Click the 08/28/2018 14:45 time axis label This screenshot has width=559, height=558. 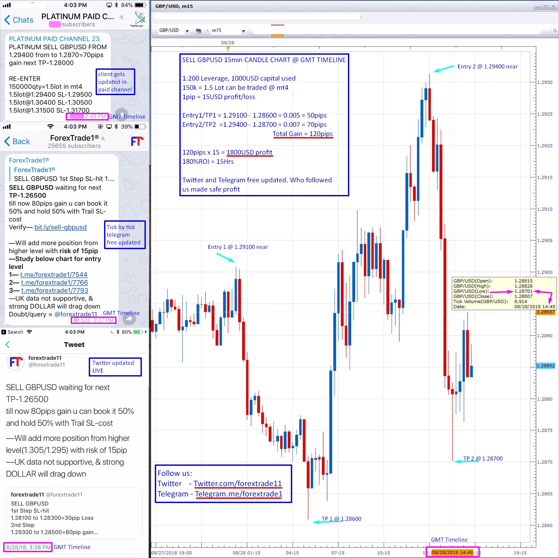click(453, 552)
